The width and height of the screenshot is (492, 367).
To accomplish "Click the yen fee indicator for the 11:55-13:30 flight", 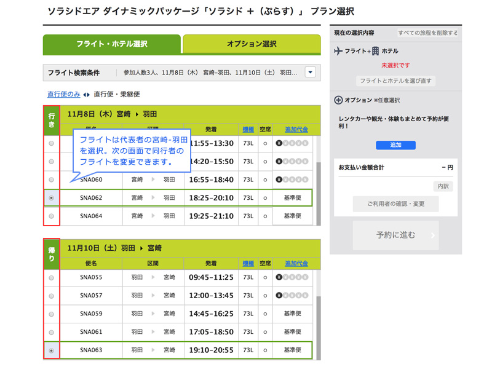I will tap(292, 143).
